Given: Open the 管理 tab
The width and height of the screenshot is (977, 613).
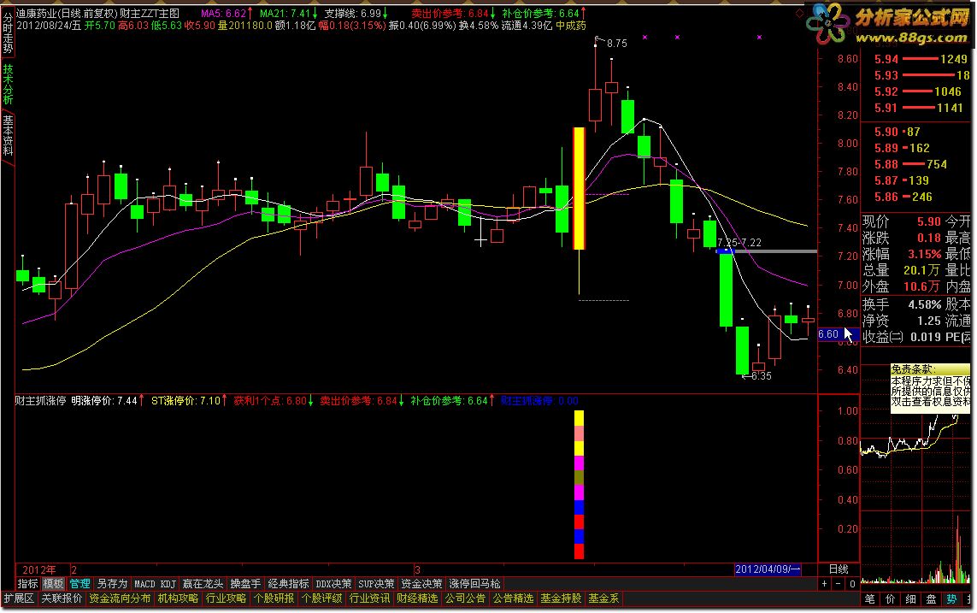Looking at the screenshot, I should coord(79,584).
